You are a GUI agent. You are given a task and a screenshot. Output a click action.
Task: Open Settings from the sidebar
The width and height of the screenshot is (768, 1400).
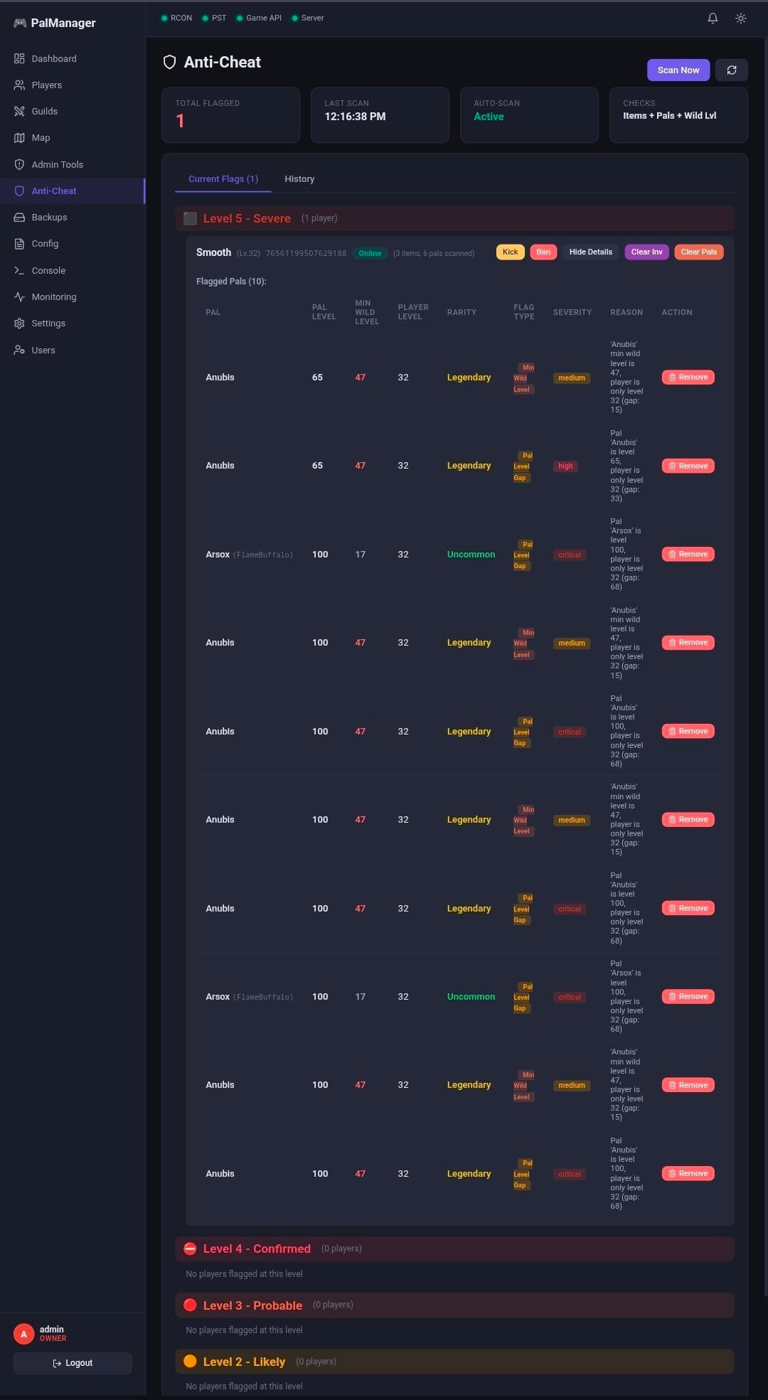(x=48, y=324)
